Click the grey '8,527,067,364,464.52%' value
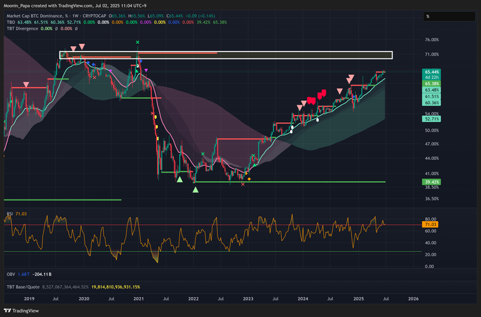This screenshot has height=317, width=481. (65, 287)
